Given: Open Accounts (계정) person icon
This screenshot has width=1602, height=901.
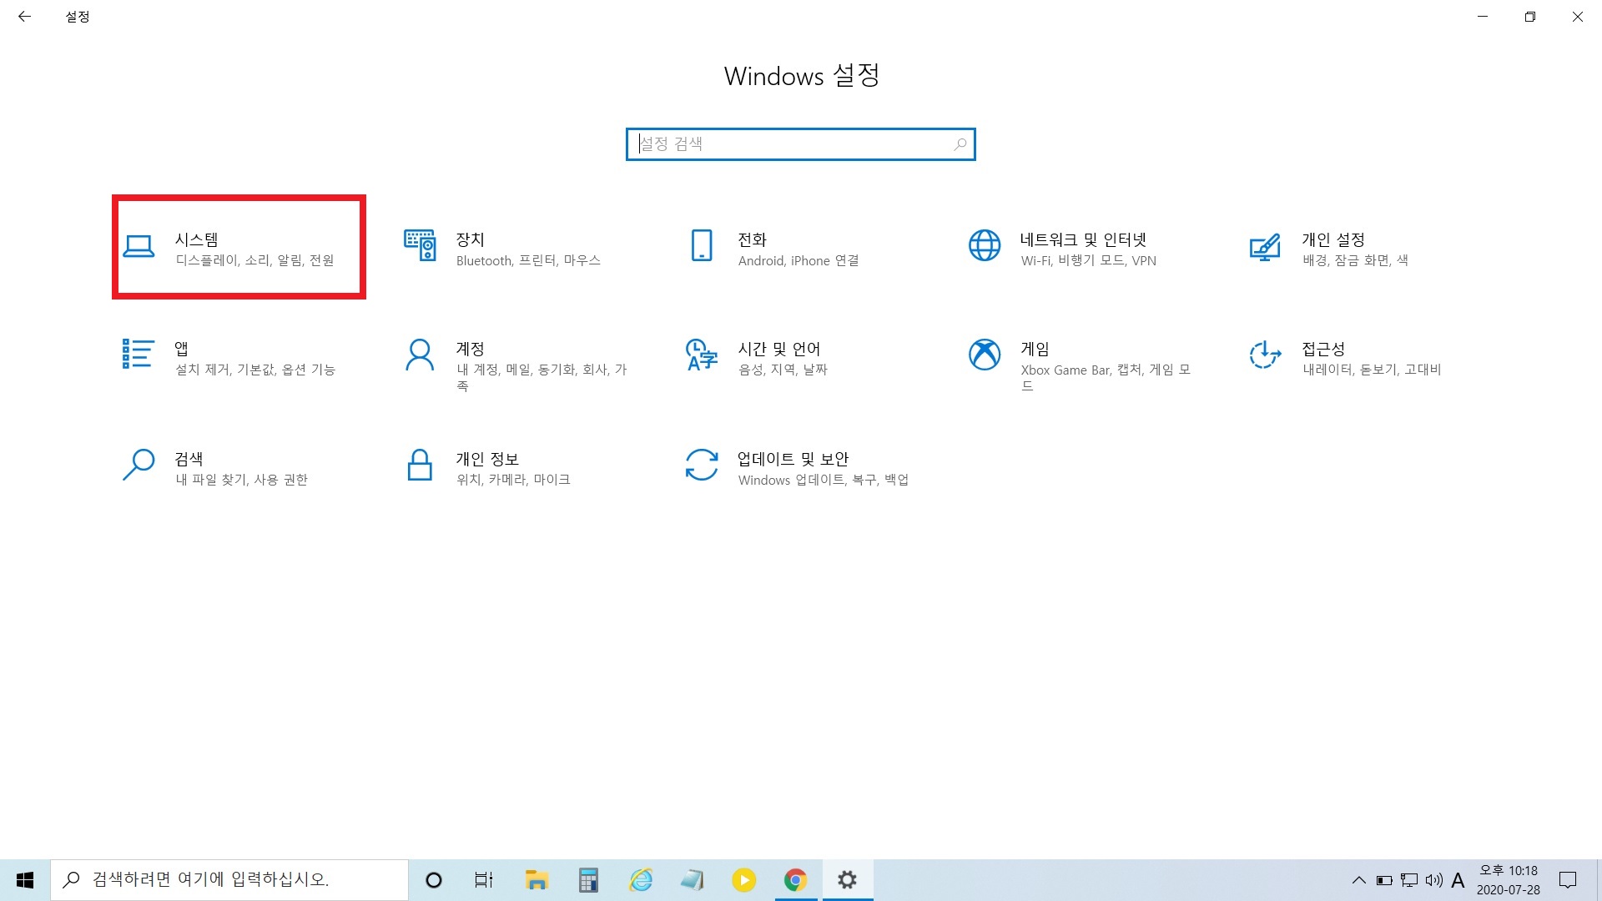Looking at the screenshot, I should (x=420, y=355).
